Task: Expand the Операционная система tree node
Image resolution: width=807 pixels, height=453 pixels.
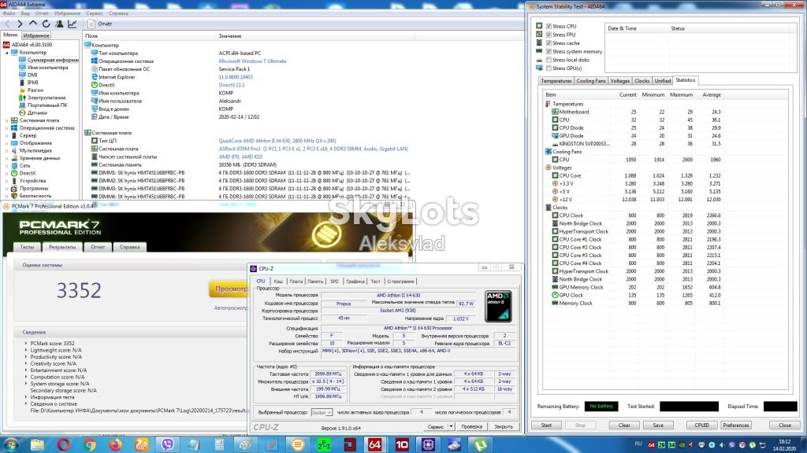Action: point(6,128)
